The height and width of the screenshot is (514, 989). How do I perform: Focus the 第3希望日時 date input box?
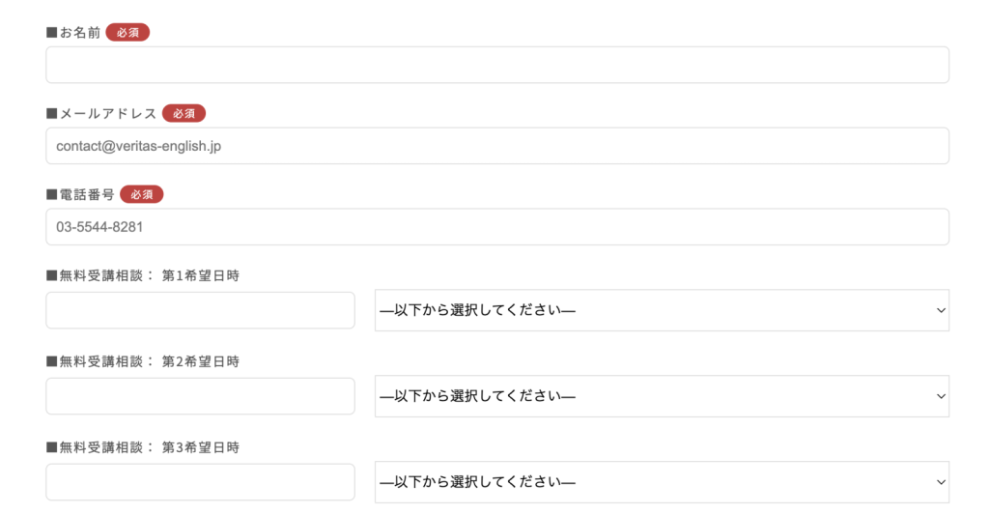[200, 482]
